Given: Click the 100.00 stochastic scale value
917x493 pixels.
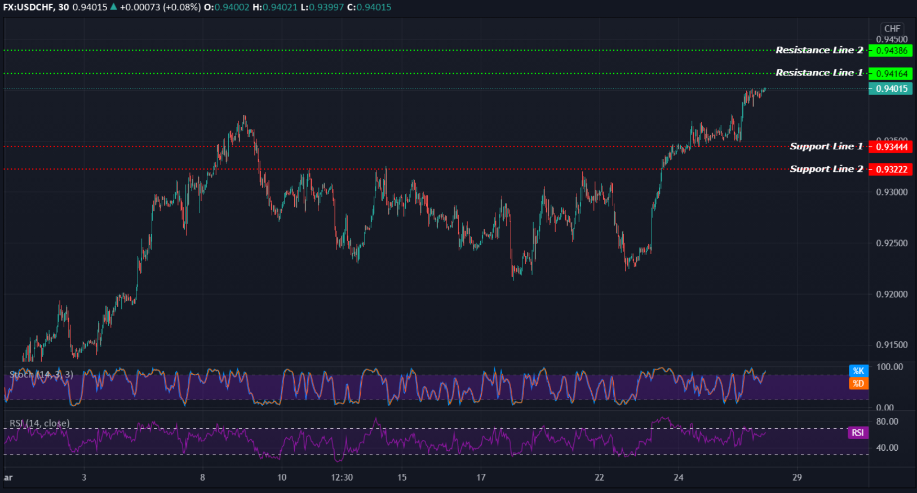Looking at the screenshot, I should tap(889, 367).
